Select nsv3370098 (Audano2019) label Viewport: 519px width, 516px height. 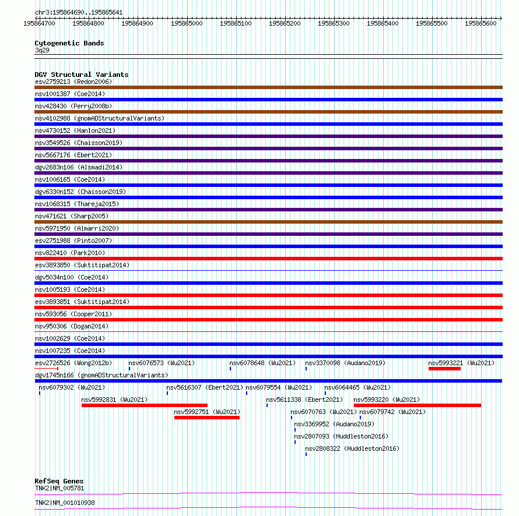345,363
